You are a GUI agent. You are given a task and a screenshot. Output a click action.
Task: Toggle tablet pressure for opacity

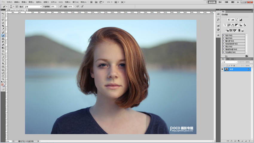61,7
